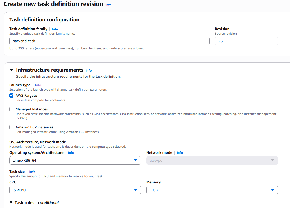This screenshot has width=290, height=208.
Task: Click the Task size Info icon
Action: 32,172
